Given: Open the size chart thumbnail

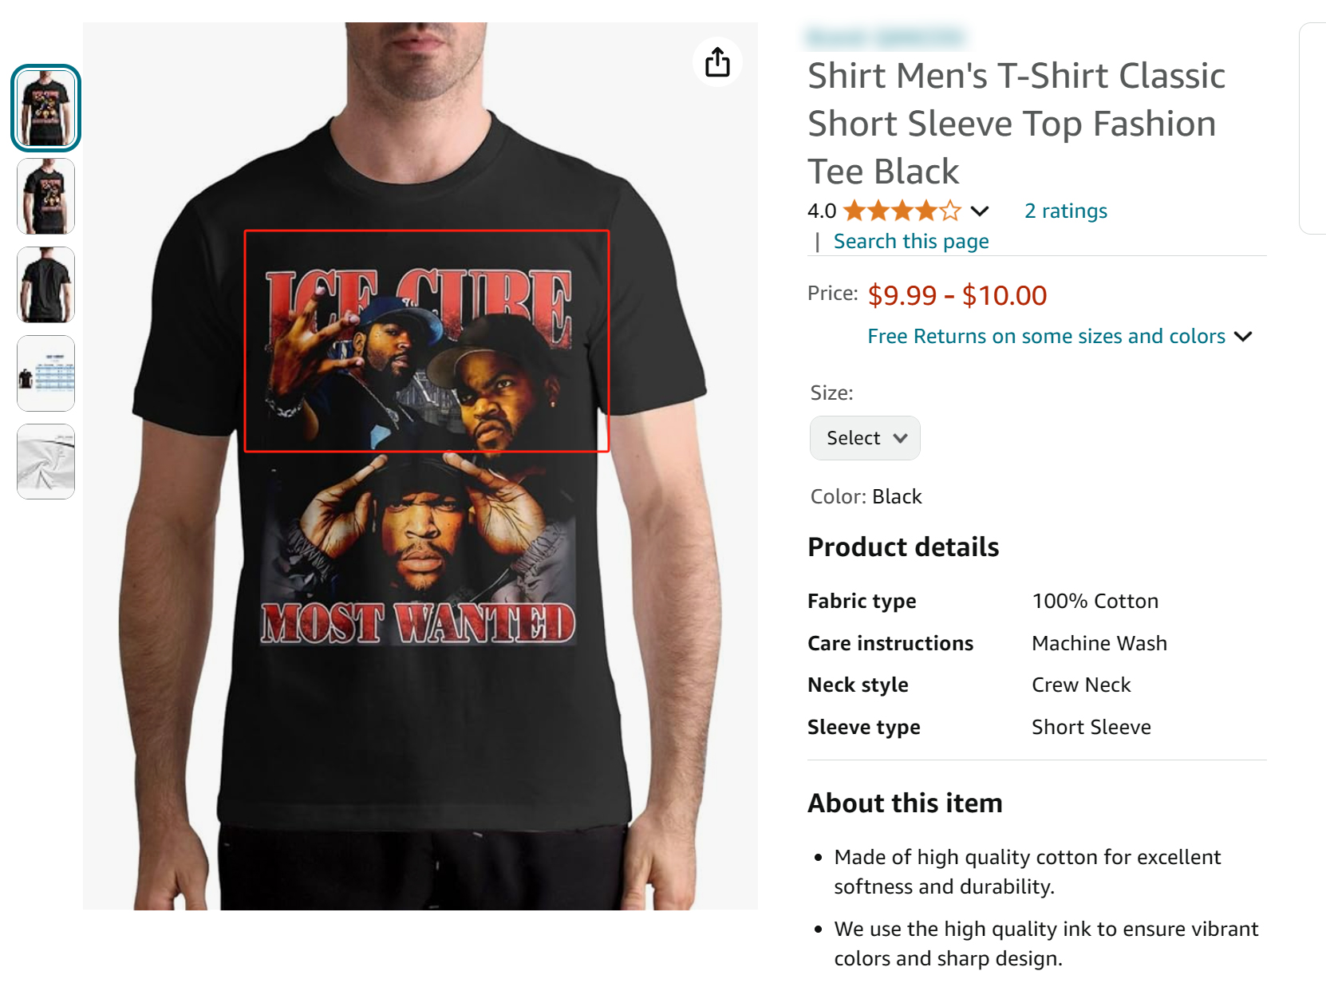Looking at the screenshot, I should click(45, 373).
